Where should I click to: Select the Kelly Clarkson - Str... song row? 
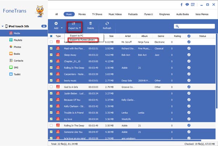(132, 106)
